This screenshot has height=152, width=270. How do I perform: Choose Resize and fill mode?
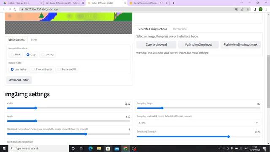tap(67, 69)
